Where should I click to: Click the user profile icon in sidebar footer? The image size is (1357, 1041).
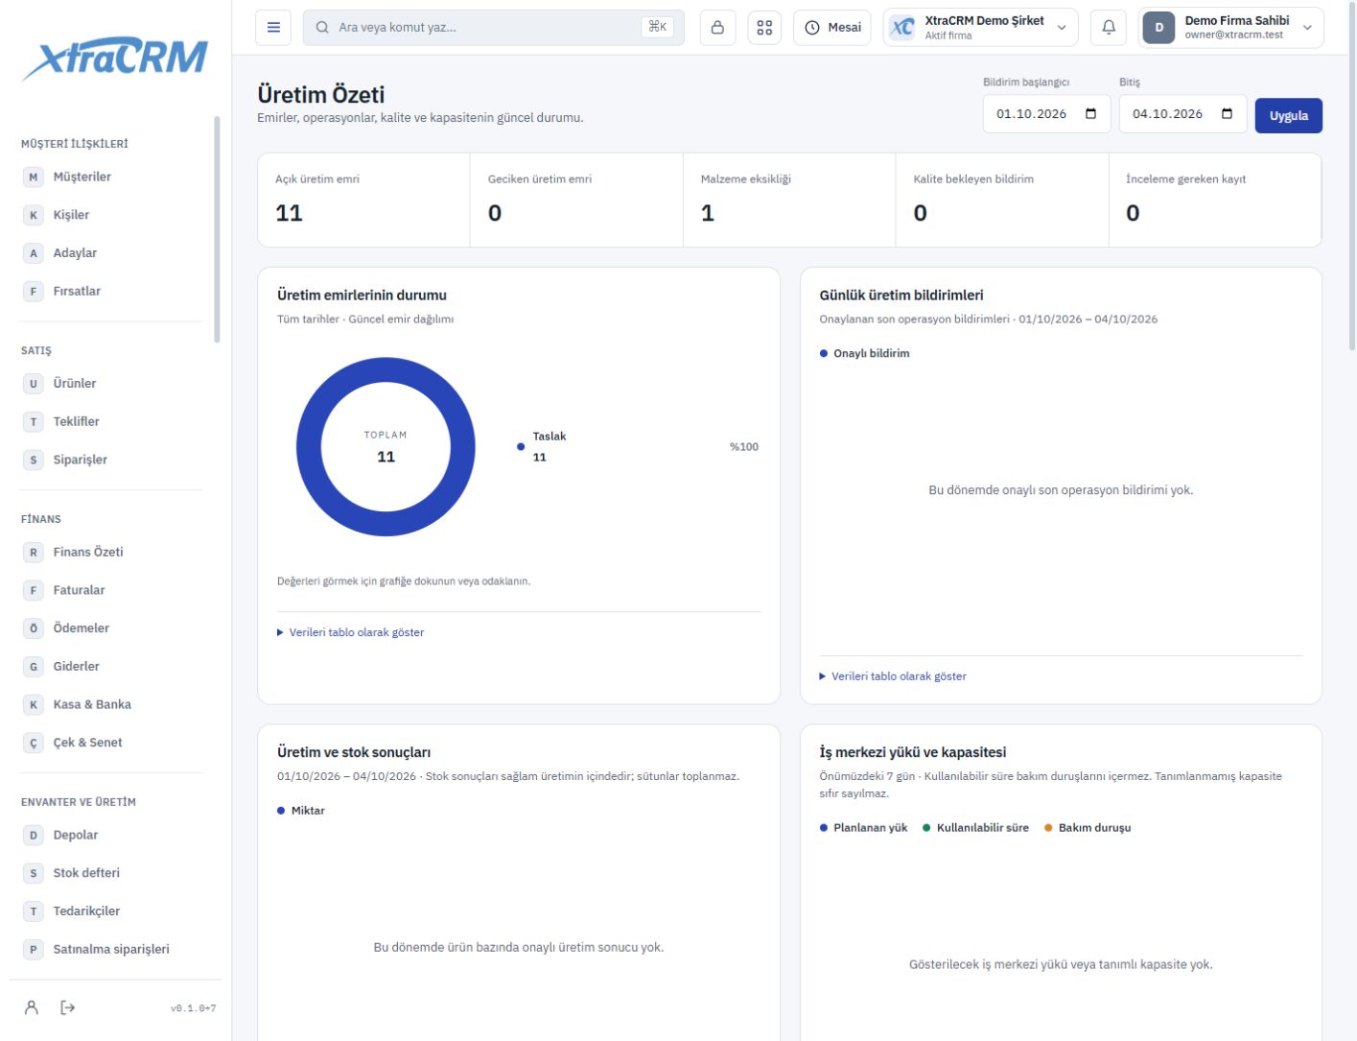pyautogui.click(x=32, y=1007)
